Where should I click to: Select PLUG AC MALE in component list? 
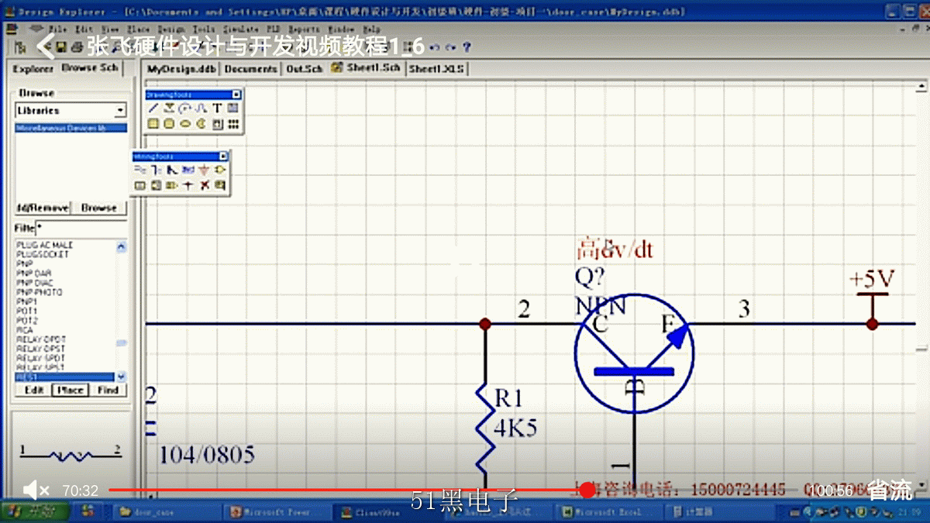coord(44,245)
